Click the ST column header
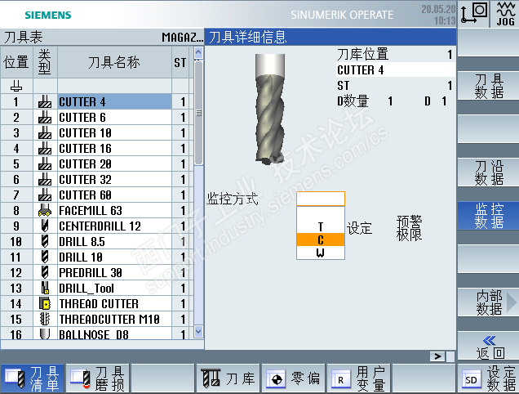This screenshot has width=519, height=394. (x=180, y=62)
